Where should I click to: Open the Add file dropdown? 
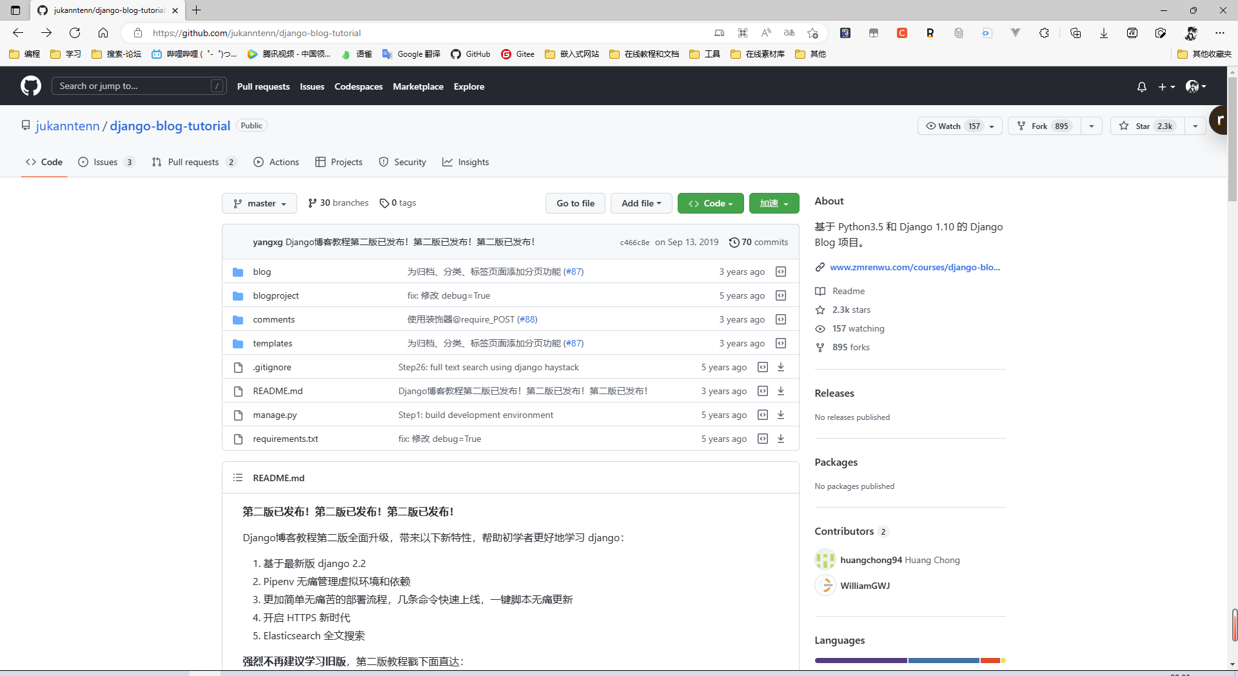(x=641, y=203)
